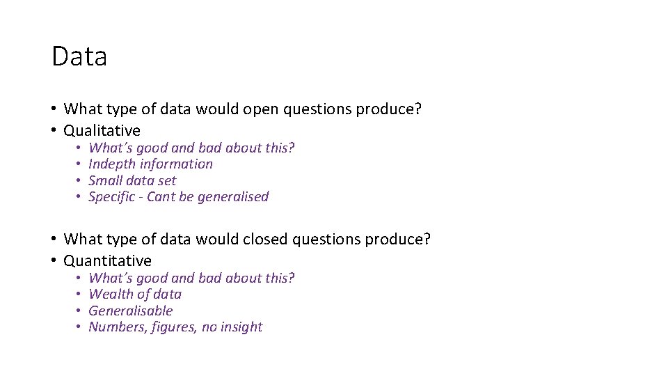This screenshot has height=376, width=668.
Task: Click the open questions data line
Action: click(243, 109)
